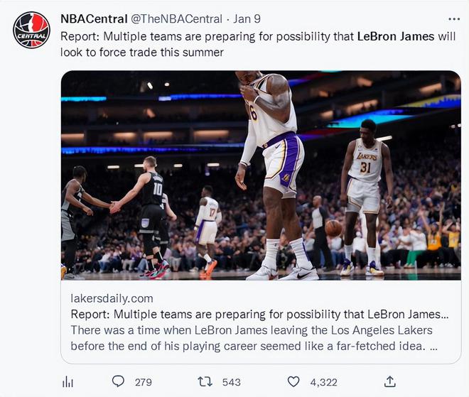Open the NBACentral profile avatar
This screenshot has width=469, height=397.
(x=31, y=30)
